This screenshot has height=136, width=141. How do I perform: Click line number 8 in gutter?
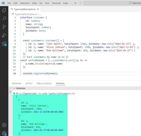click(15, 41)
